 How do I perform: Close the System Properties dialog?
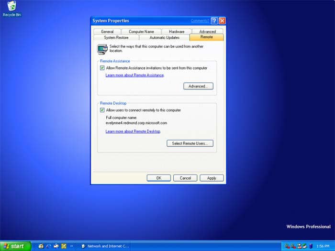222,21
